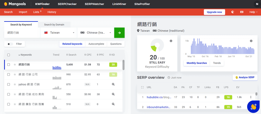The image size is (261, 114).
Task: Check the 網 路 行銷 公司 row checkbox
Action: (9, 75)
